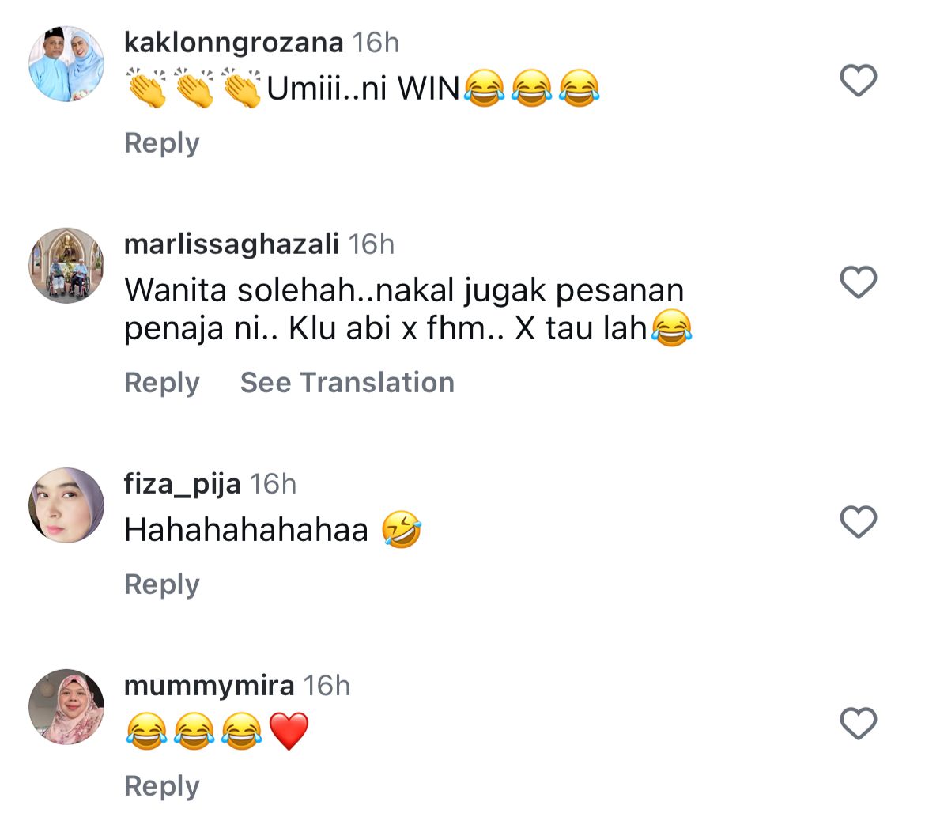925x817 pixels.
Task: Open mummymira's profile avatar
Action: [66, 706]
